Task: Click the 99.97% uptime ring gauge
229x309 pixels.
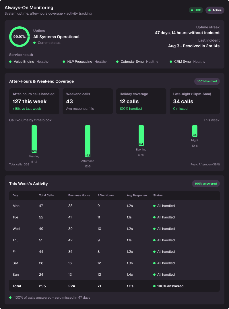Action: pos(19,37)
